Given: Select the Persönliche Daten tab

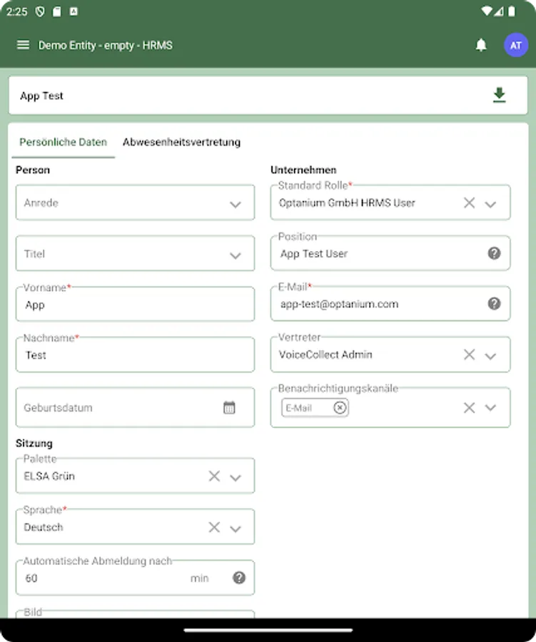Looking at the screenshot, I should pos(63,142).
